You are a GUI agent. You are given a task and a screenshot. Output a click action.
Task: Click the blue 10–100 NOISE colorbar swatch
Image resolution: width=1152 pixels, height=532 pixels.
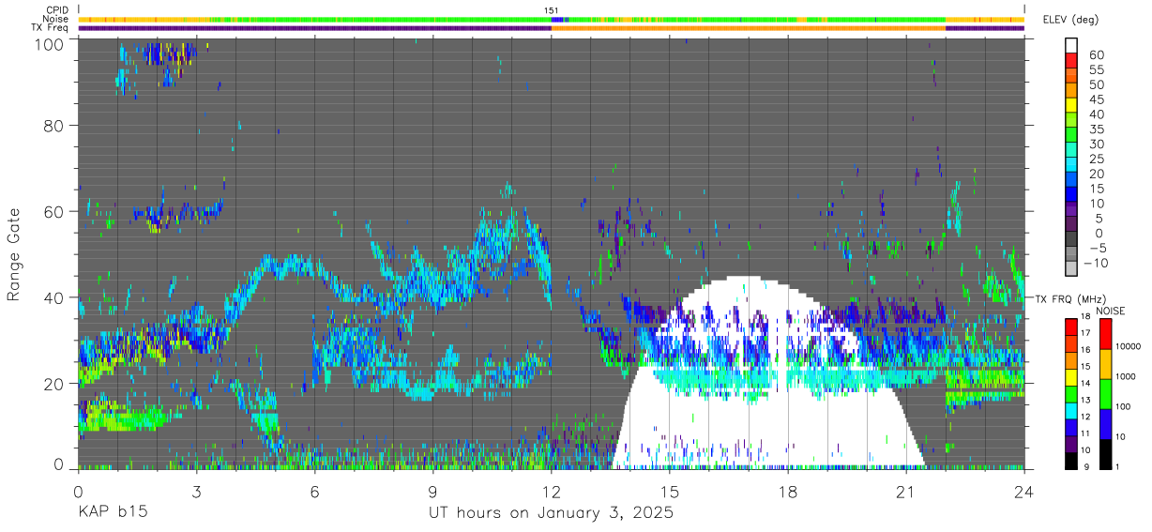point(1105,423)
